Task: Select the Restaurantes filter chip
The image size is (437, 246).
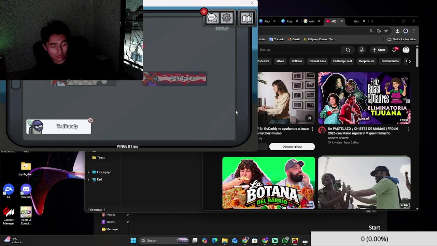Action: (390, 61)
